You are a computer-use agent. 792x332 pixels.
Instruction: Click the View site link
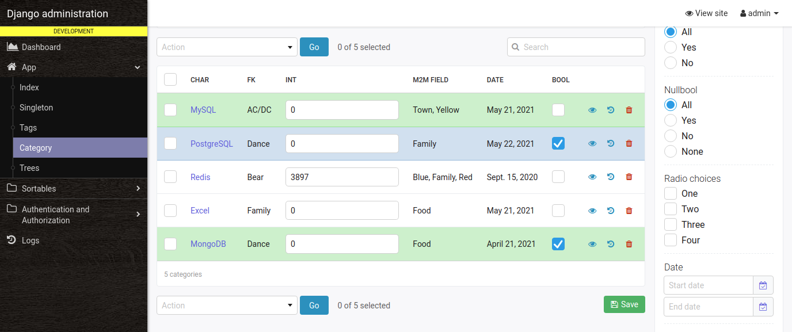(706, 13)
